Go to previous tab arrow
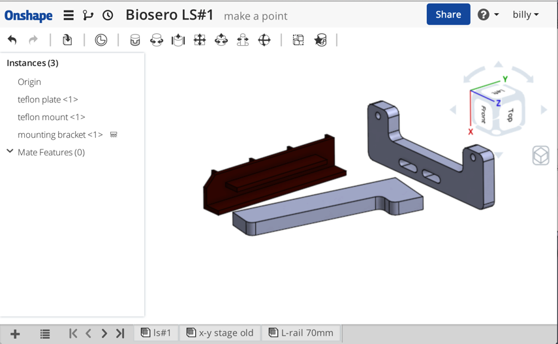Image resolution: width=558 pixels, height=344 pixels. (x=89, y=334)
